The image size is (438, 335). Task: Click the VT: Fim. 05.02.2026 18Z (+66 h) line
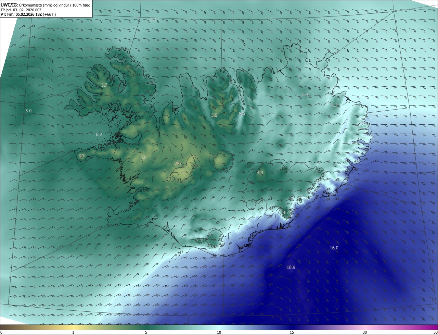point(28,14)
